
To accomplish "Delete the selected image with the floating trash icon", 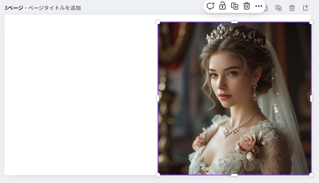I will pos(247,6).
